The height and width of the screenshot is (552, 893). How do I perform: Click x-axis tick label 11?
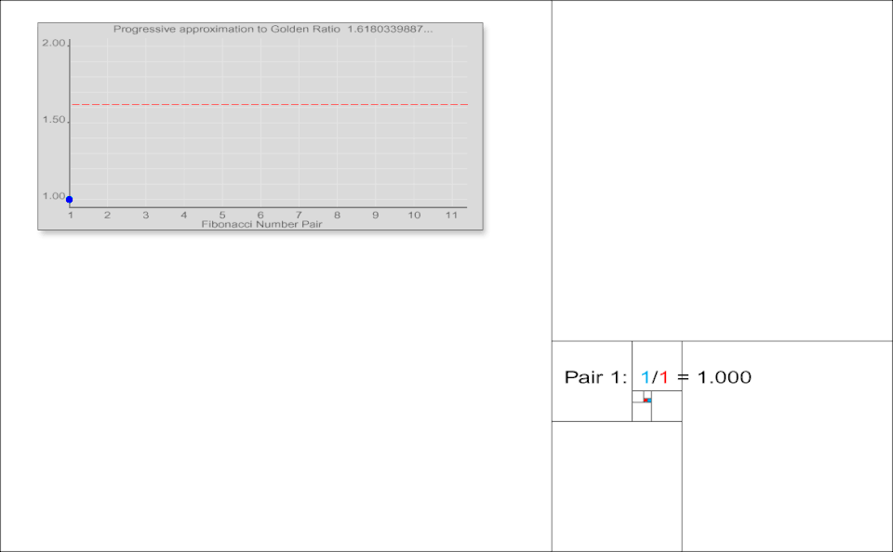(x=451, y=216)
